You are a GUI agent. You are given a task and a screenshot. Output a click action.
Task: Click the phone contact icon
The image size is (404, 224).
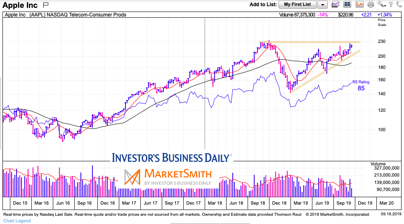(x=399, y=5)
